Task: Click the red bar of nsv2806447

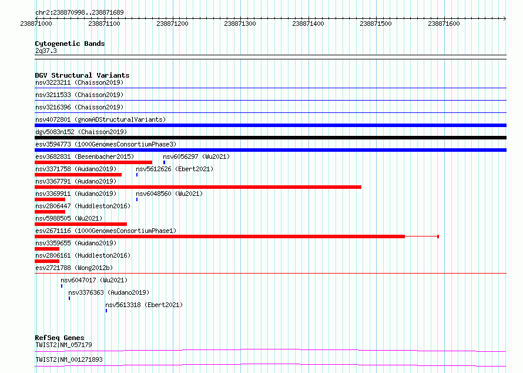Action: [x=50, y=212]
